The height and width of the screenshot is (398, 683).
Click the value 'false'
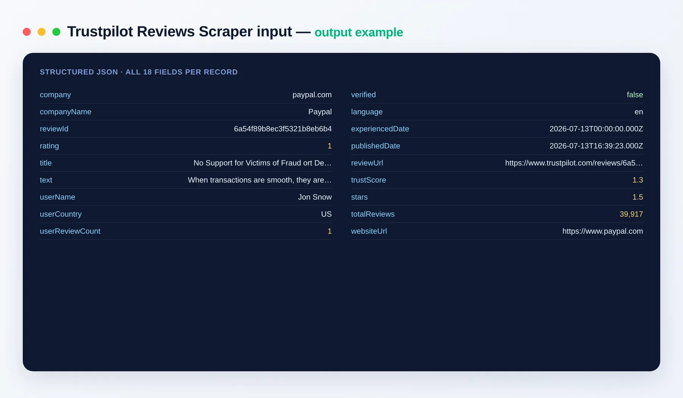coord(635,95)
